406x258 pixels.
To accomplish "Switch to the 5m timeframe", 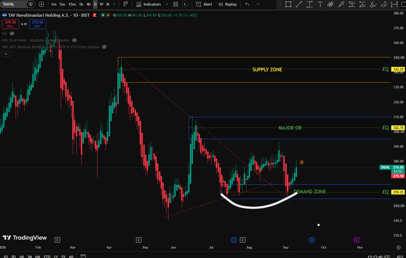I will click(x=62, y=4).
